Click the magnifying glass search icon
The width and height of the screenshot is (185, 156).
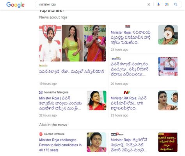pos(176,4)
